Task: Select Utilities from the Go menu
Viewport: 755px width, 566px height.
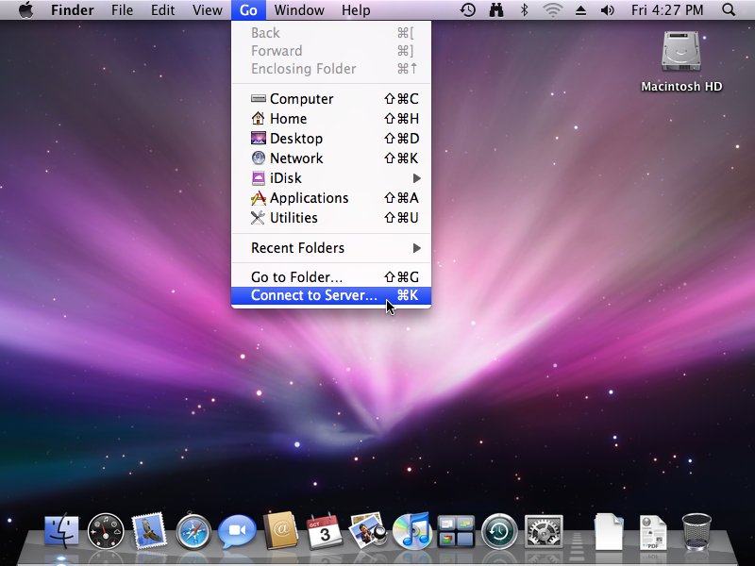Action: click(294, 218)
